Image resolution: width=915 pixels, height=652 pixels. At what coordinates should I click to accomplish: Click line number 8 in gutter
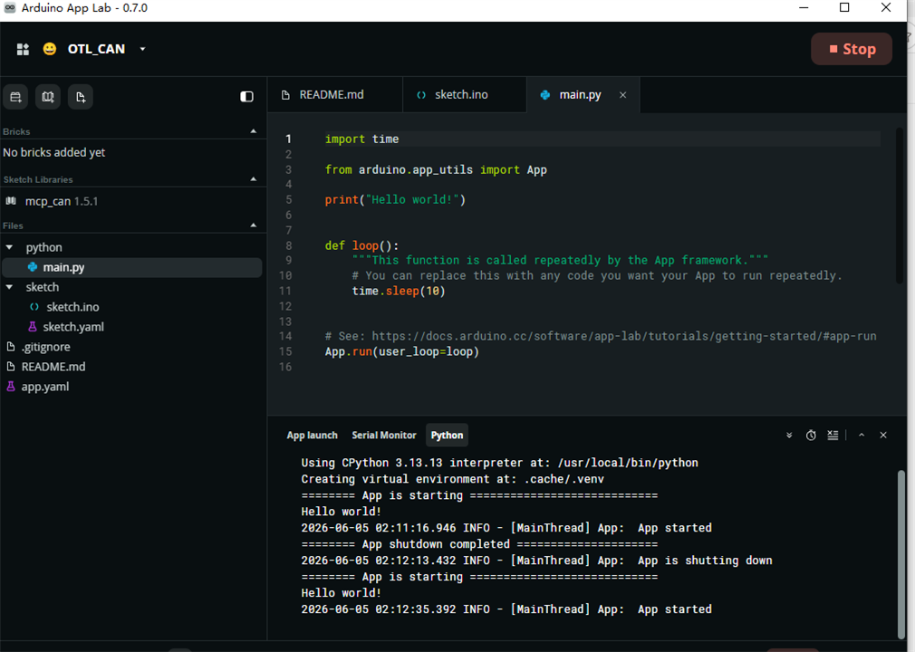pos(288,245)
